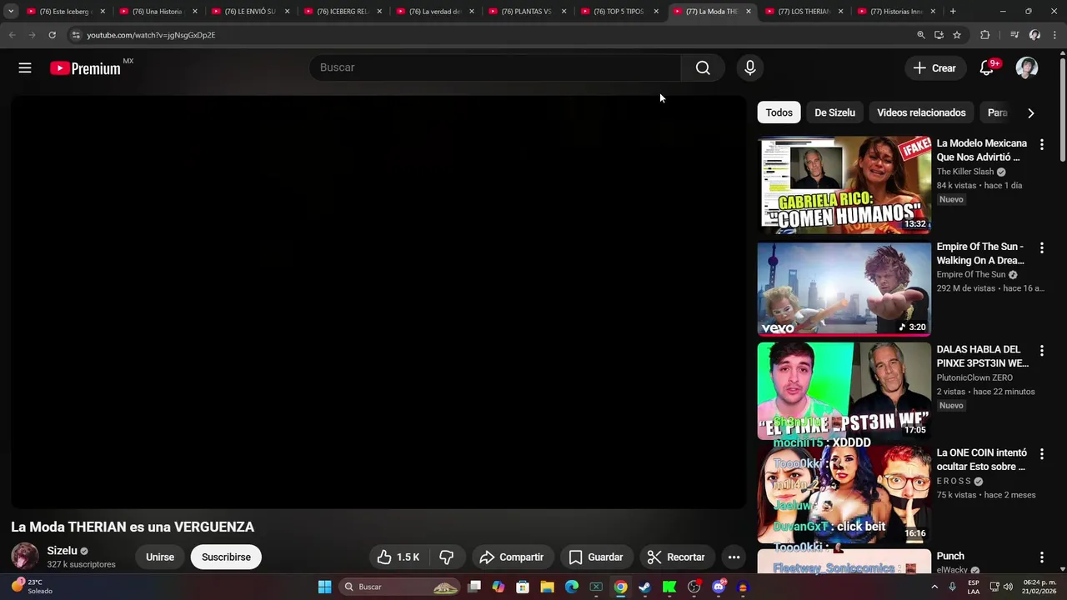Open the Windows taskbar Buscar search box
The image size is (1067, 600).
coord(401,587)
